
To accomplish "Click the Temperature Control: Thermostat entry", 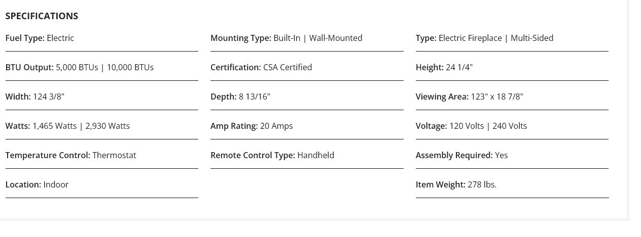I will (x=70, y=156).
